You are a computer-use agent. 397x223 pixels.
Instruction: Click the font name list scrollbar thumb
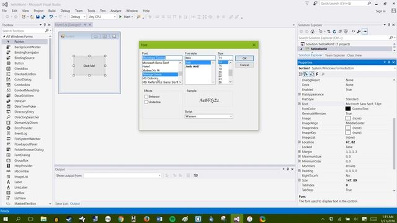tap(180, 74)
